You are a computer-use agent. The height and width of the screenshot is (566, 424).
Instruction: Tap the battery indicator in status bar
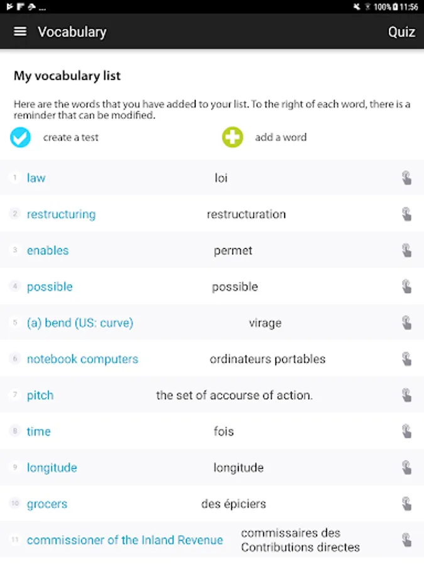pyautogui.click(x=394, y=7)
